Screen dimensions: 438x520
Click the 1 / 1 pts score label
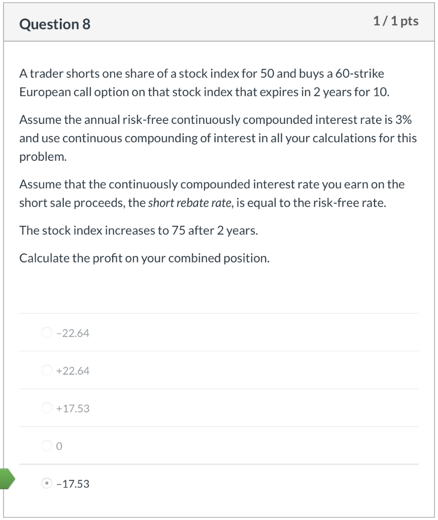coord(396,21)
